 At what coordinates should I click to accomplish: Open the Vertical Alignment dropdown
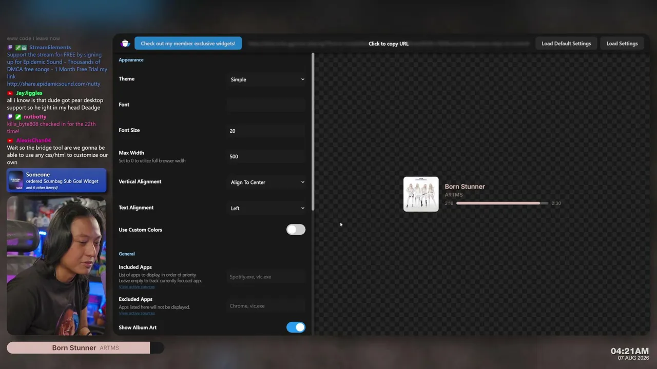coord(267,182)
